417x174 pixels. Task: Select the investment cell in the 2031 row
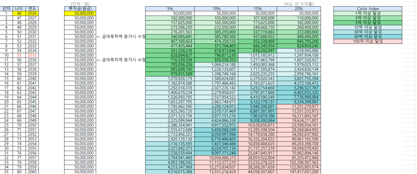(80, 36)
